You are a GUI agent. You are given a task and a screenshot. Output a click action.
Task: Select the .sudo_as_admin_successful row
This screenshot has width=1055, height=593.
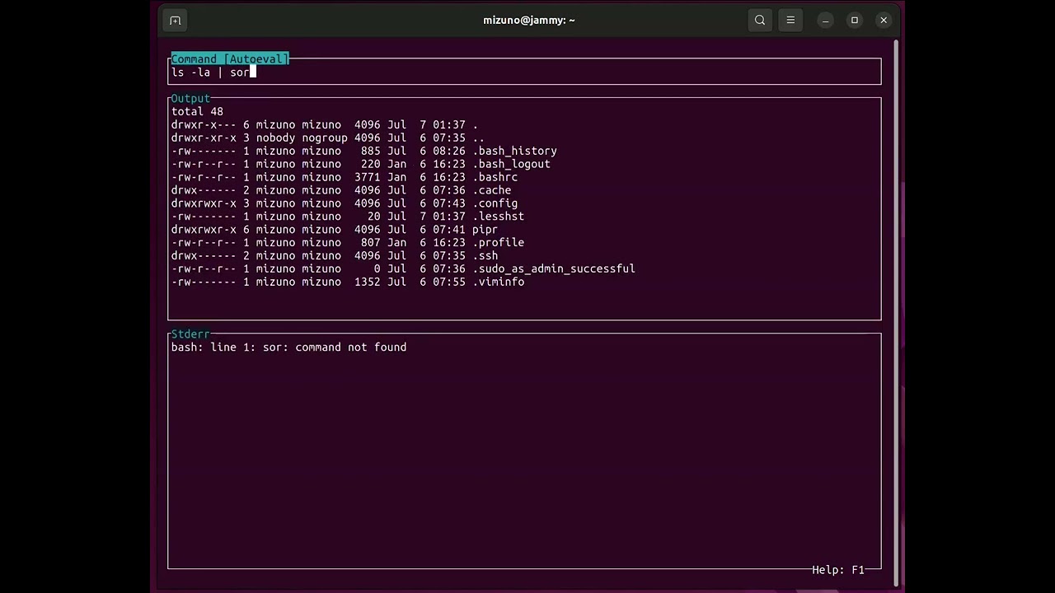pos(403,269)
